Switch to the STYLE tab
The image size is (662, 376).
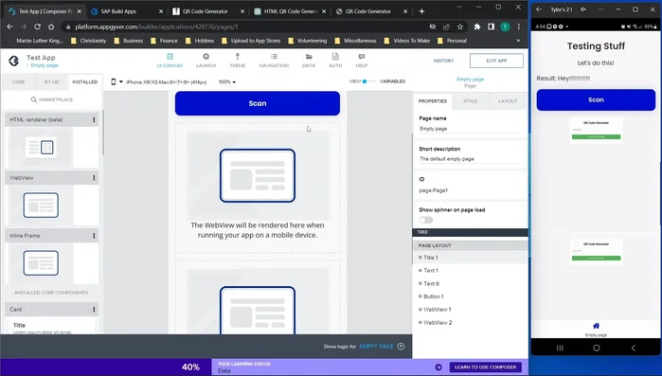tap(470, 101)
